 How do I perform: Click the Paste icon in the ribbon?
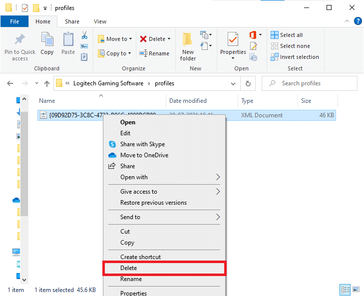pyautogui.click(x=68, y=40)
